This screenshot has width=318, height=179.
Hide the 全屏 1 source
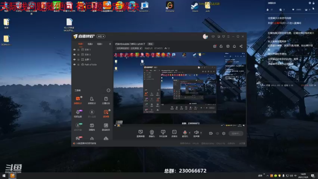74,59
